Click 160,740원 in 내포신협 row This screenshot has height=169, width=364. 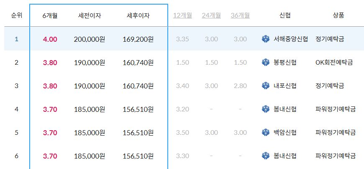[138, 86]
